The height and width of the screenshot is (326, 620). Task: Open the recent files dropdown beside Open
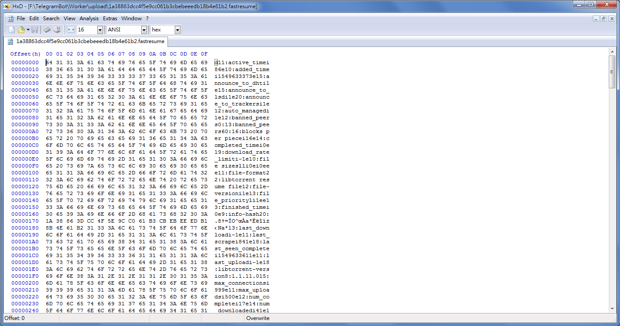click(x=28, y=29)
